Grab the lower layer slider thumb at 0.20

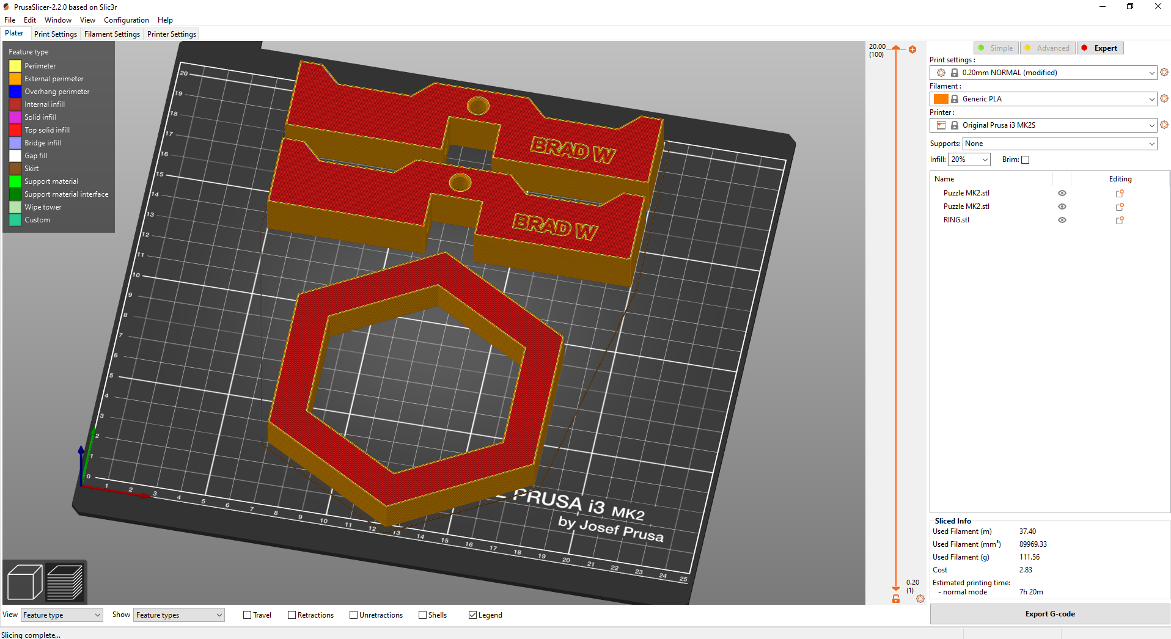[896, 588]
